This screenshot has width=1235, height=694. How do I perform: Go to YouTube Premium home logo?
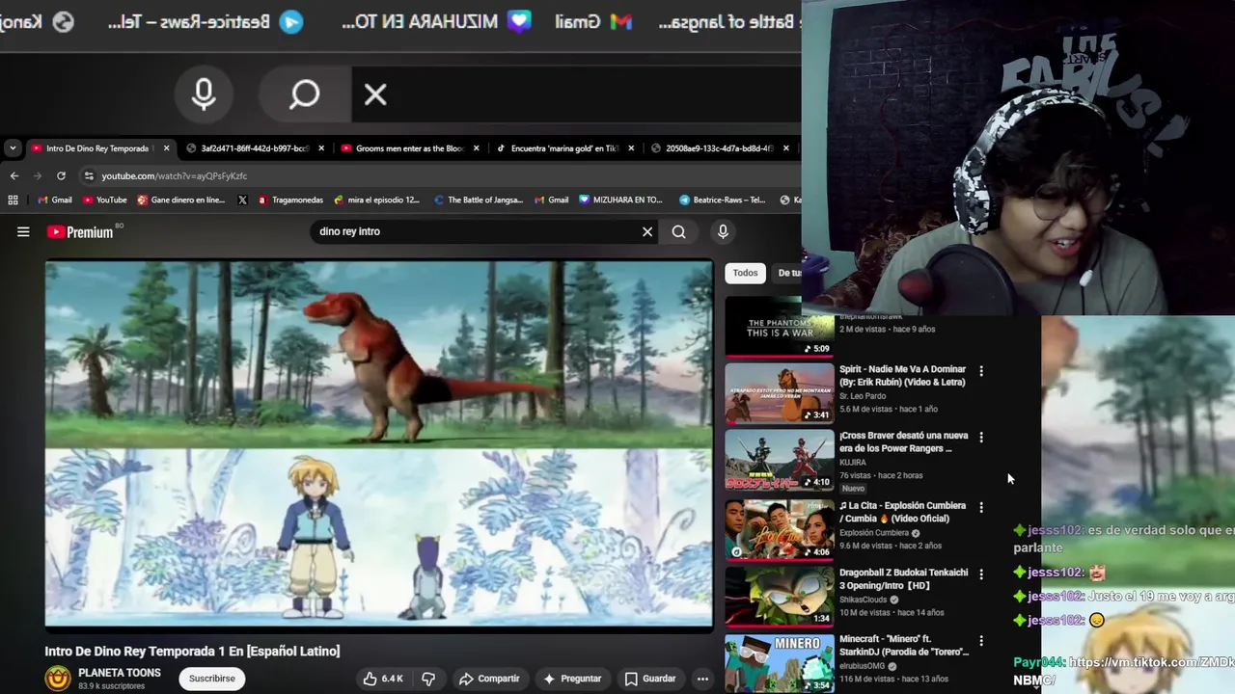(x=80, y=231)
